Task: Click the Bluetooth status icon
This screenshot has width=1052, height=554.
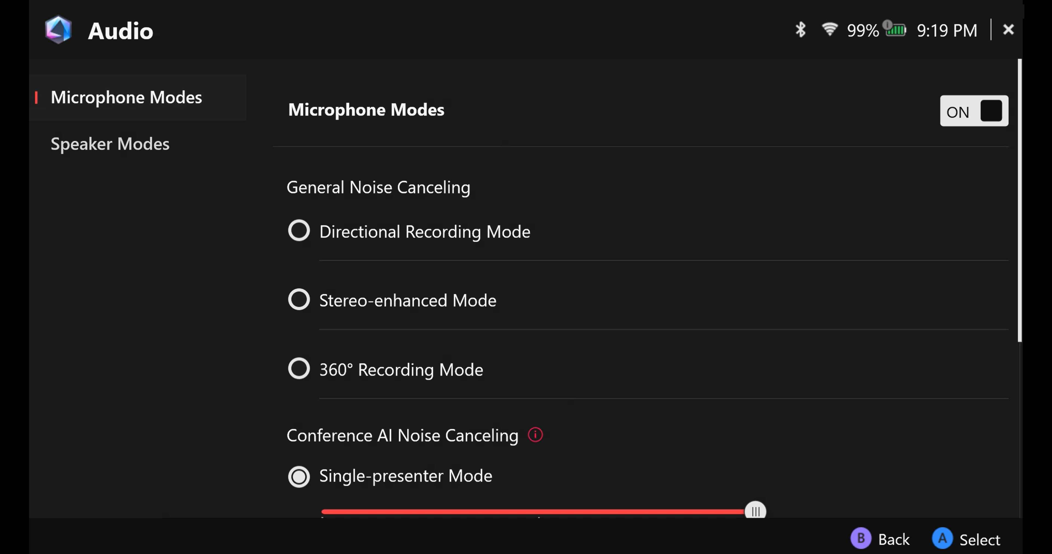Action: pos(801,30)
